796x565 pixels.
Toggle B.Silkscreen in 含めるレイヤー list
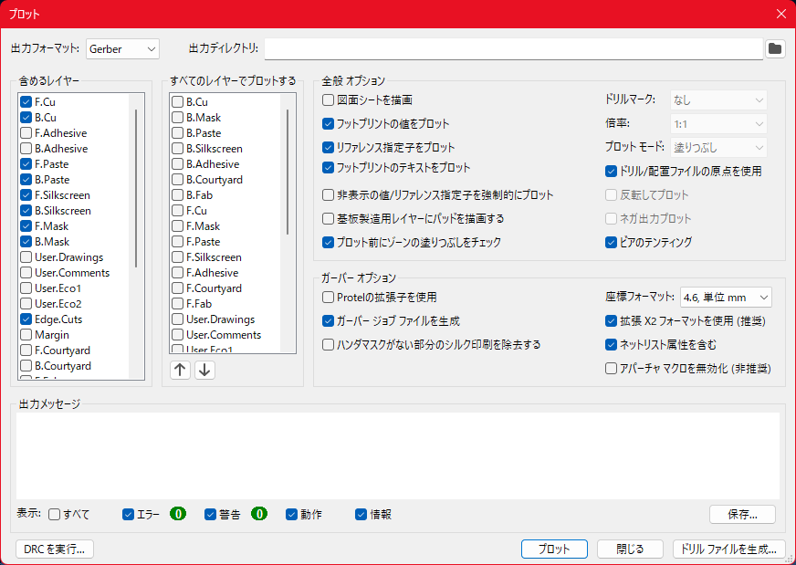click(x=26, y=211)
